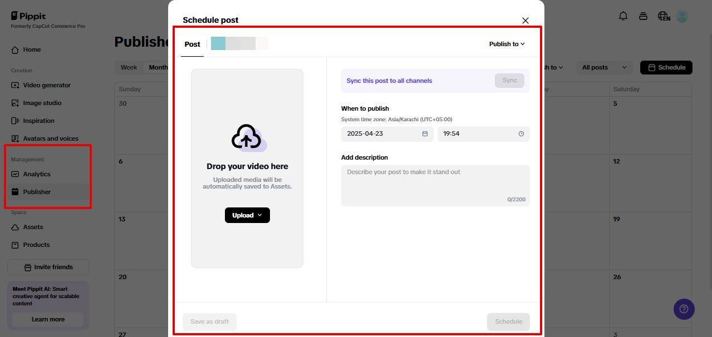
Task: Click the Save as draft button
Action: [x=209, y=321]
